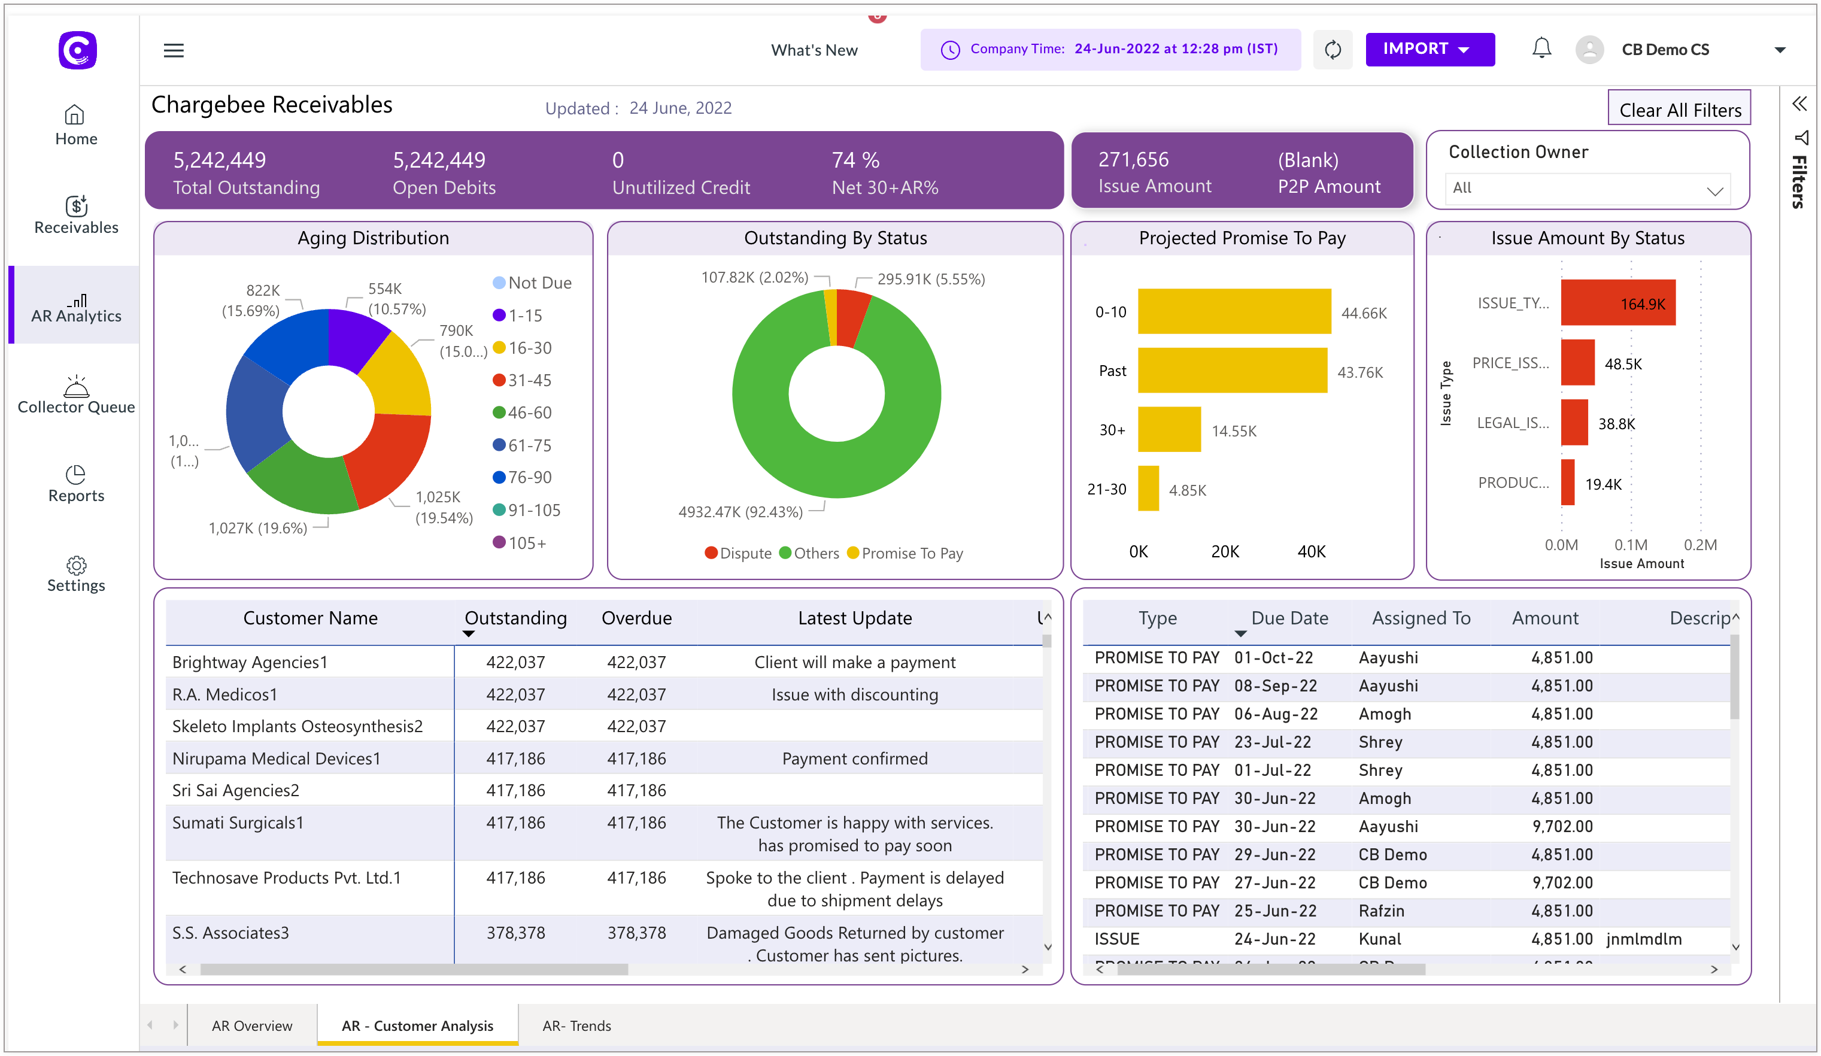The width and height of the screenshot is (1821, 1056).
Task: Click the Chargebee Receivables logo
Action: [x=77, y=50]
